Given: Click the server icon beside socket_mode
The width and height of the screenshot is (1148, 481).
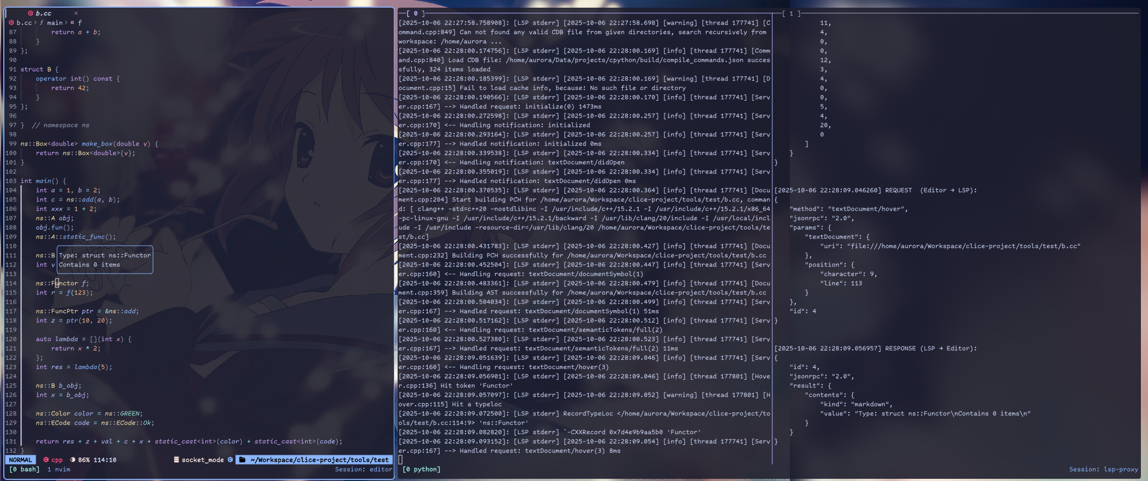Looking at the screenshot, I should [x=176, y=460].
